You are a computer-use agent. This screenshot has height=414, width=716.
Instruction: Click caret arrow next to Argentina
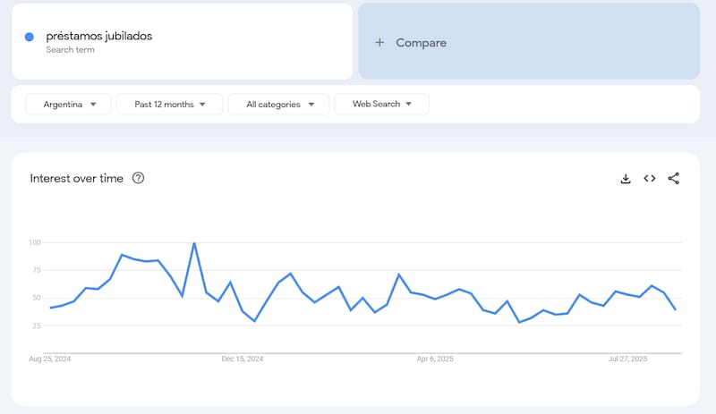point(94,105)
